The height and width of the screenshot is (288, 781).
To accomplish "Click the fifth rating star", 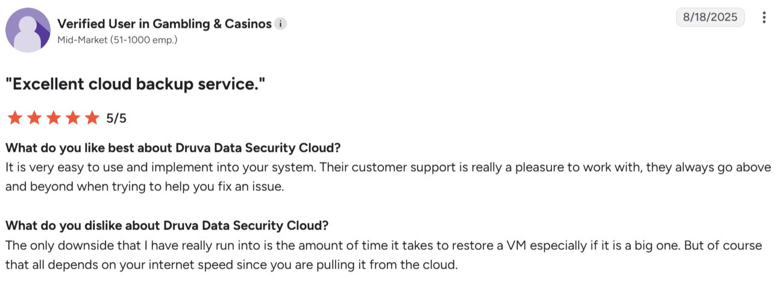I will (x=92, y=117).
